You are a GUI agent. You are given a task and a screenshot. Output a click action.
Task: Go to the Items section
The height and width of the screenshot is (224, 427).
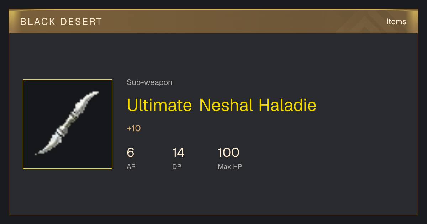tap(396, 21)
